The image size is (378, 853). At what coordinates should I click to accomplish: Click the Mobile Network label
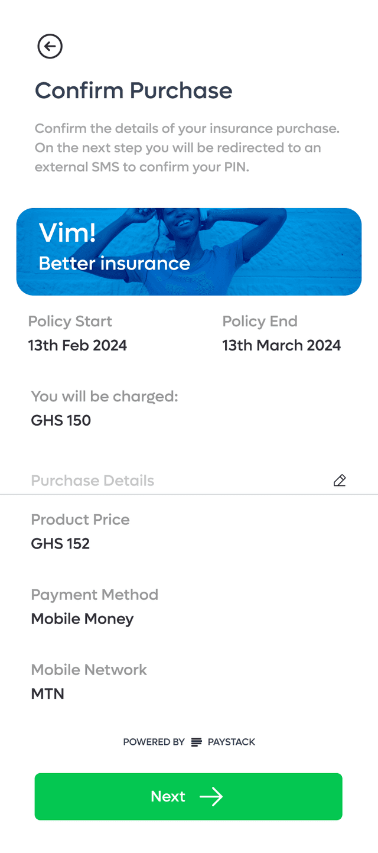(x=89, y=670)
